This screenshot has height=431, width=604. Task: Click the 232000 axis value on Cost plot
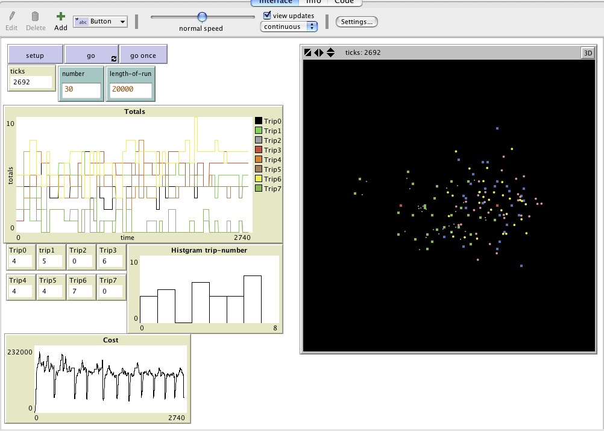tap(20, 352)
